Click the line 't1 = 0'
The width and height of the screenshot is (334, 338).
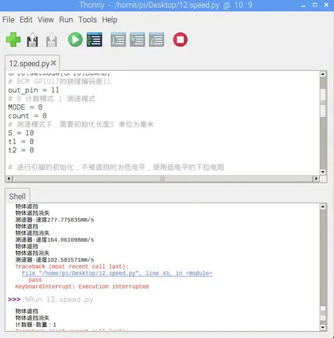pos(21,142)
